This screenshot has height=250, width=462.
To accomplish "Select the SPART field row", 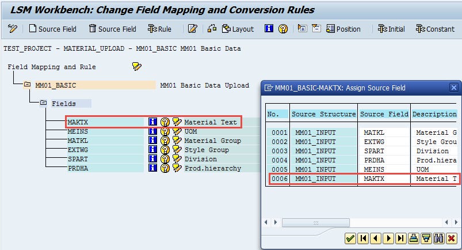I will click(105, 159).
